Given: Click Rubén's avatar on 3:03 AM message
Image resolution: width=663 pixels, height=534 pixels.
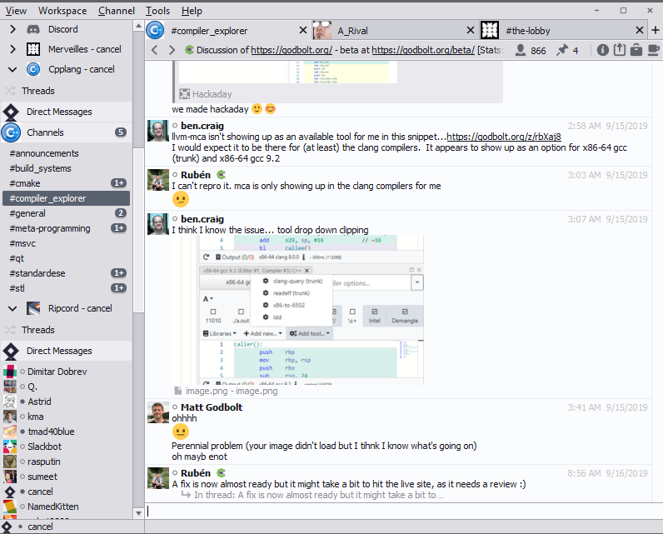Looking at the screenshot, I should tap(158, 180).
